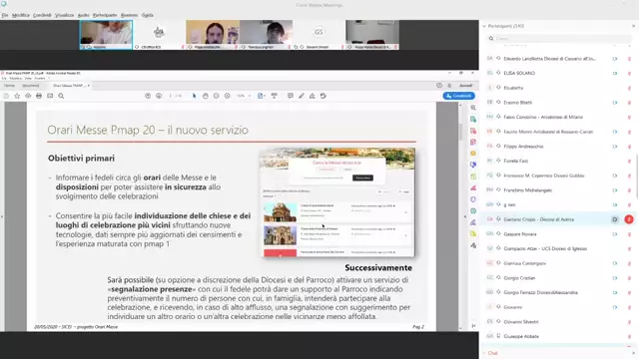Select participant Fabio Concolino - Arcidiocesi di Milano

point(543,118)
